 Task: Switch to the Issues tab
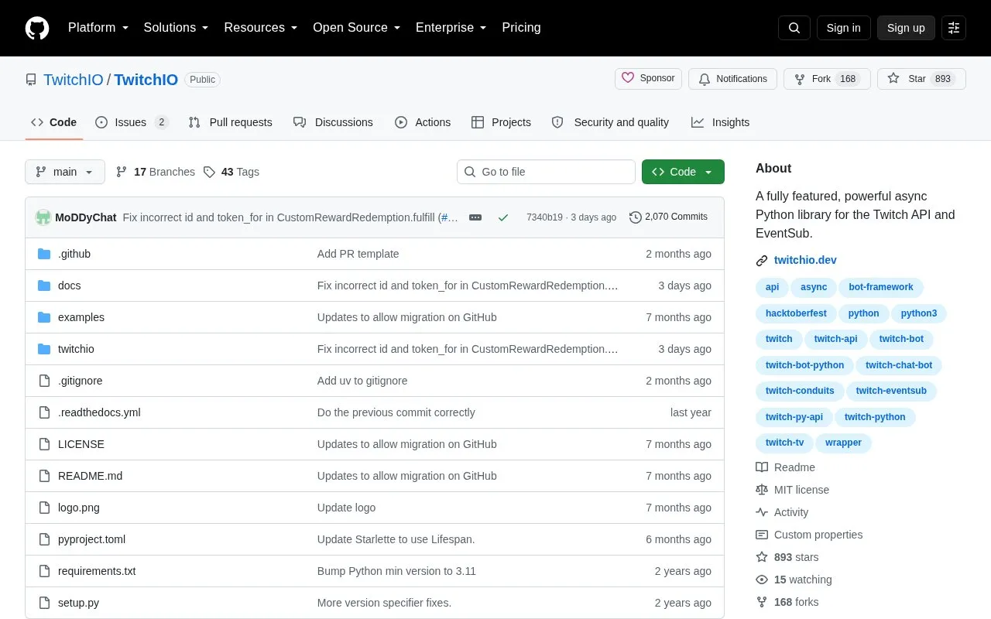pos(132,122)
